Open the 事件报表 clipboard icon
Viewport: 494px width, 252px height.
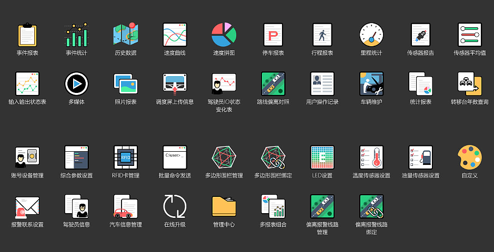27,35
